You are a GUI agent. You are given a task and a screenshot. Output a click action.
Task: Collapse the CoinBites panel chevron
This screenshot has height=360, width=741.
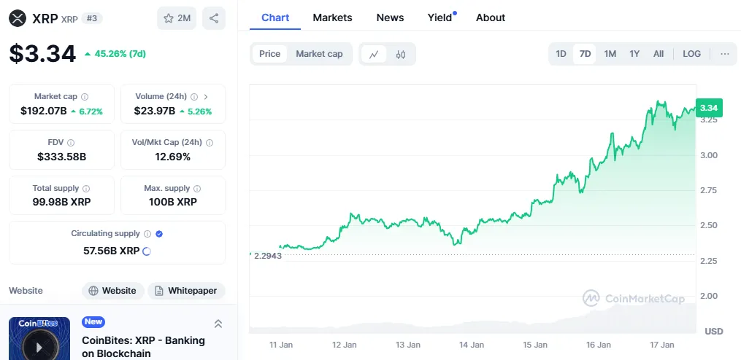pyautogui.click(x=218, y=324)
